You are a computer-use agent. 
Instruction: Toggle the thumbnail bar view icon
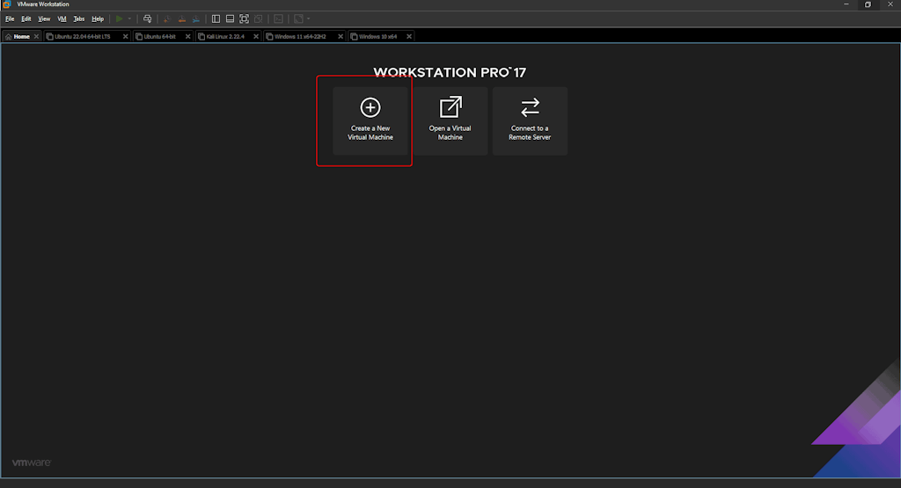tap(230, 19)
